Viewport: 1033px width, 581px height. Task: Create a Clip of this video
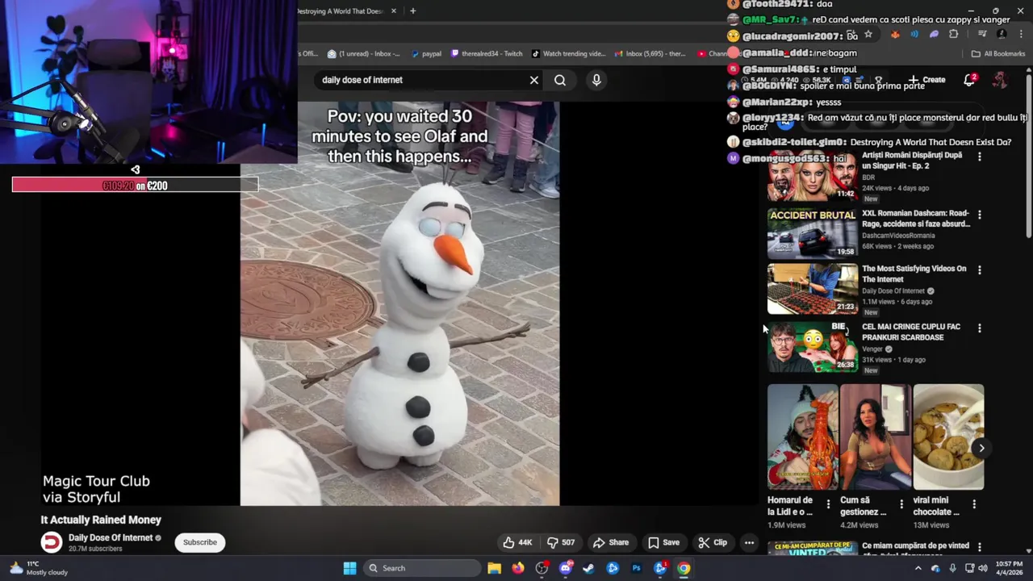[x=713, y=542]
